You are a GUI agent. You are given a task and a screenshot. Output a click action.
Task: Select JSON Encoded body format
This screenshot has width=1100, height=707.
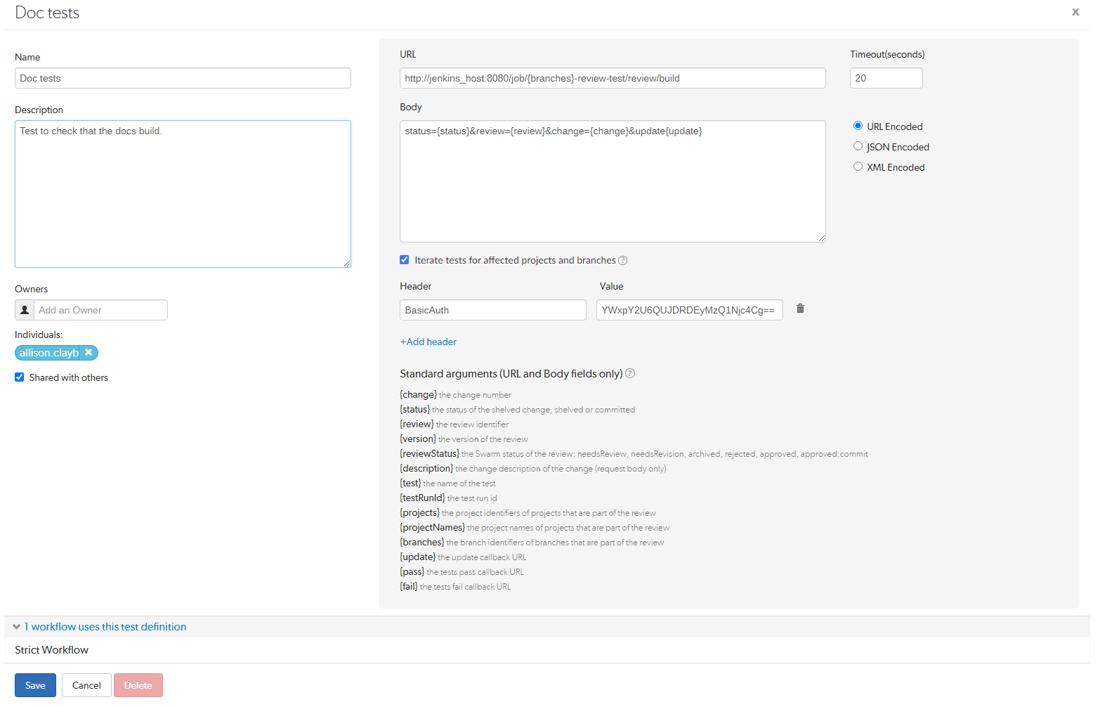[858, 145]
